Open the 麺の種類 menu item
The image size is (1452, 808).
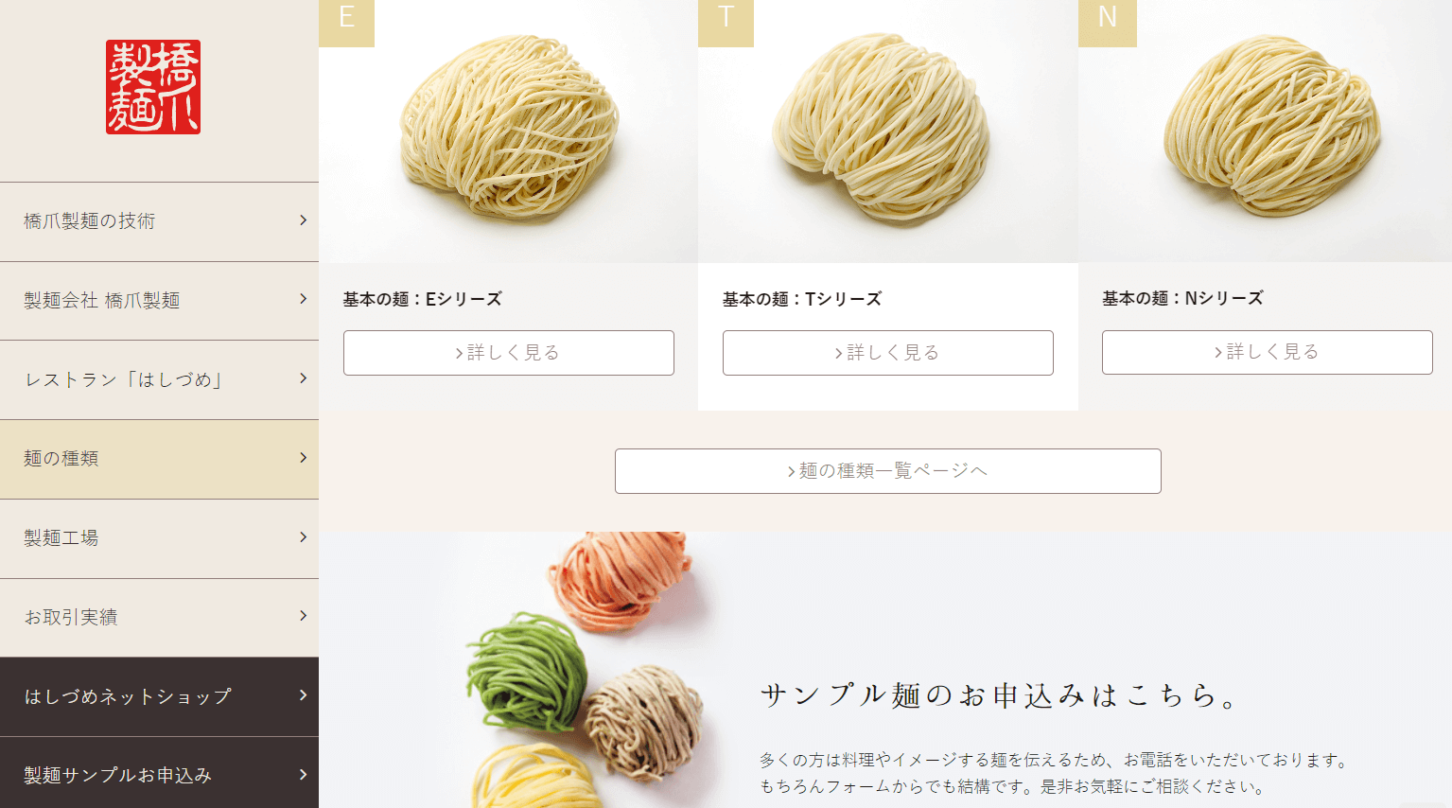159,459
